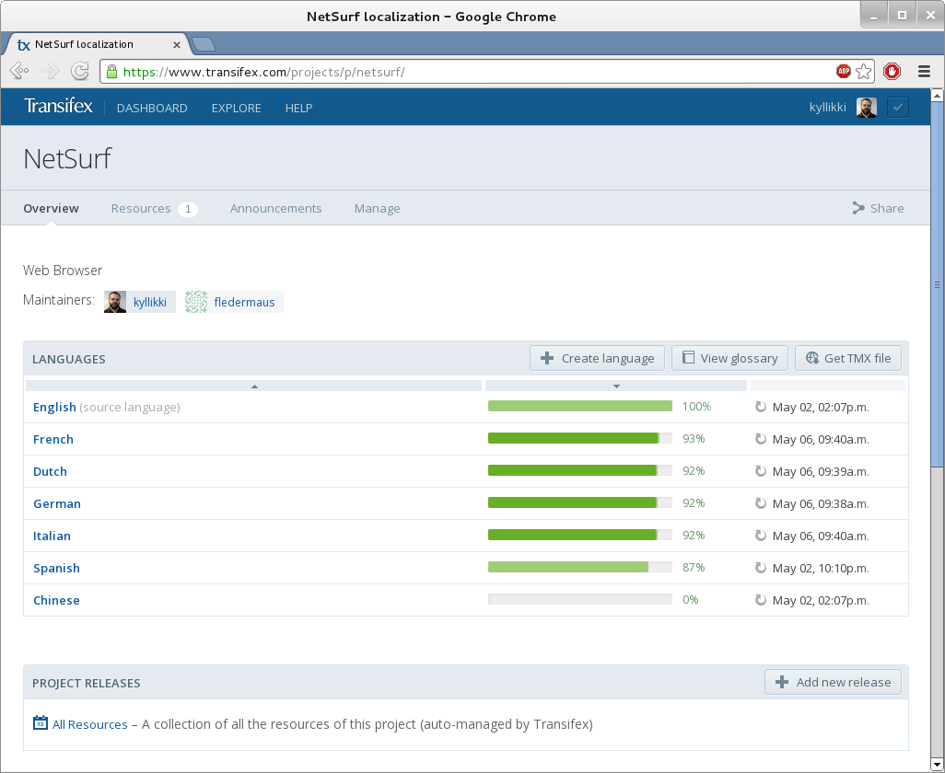Open the Chrome hamburger menu
The image size is (945, 773).
924,72
